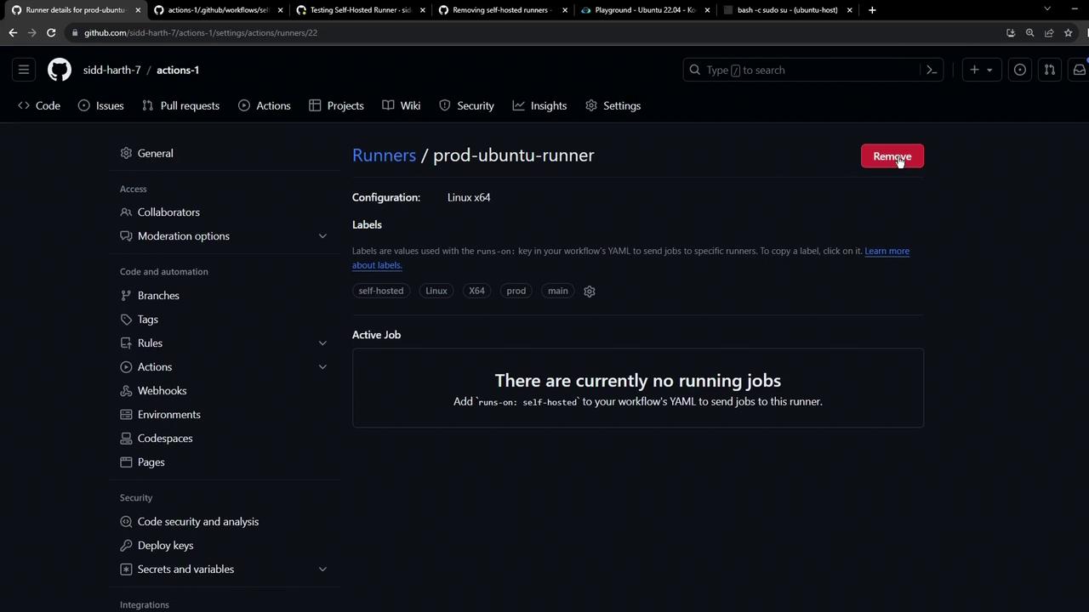Open the notifications inbox icon
Screen dimensions: 1089x612
(x=1079, y=70)
